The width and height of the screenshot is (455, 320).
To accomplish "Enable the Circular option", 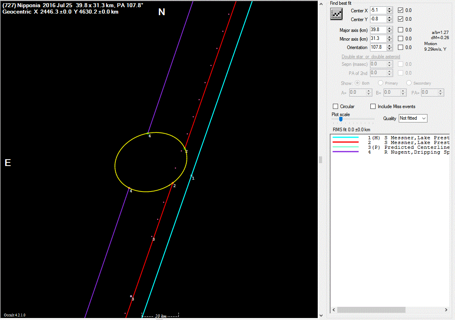I will click(x=336, y=107).
